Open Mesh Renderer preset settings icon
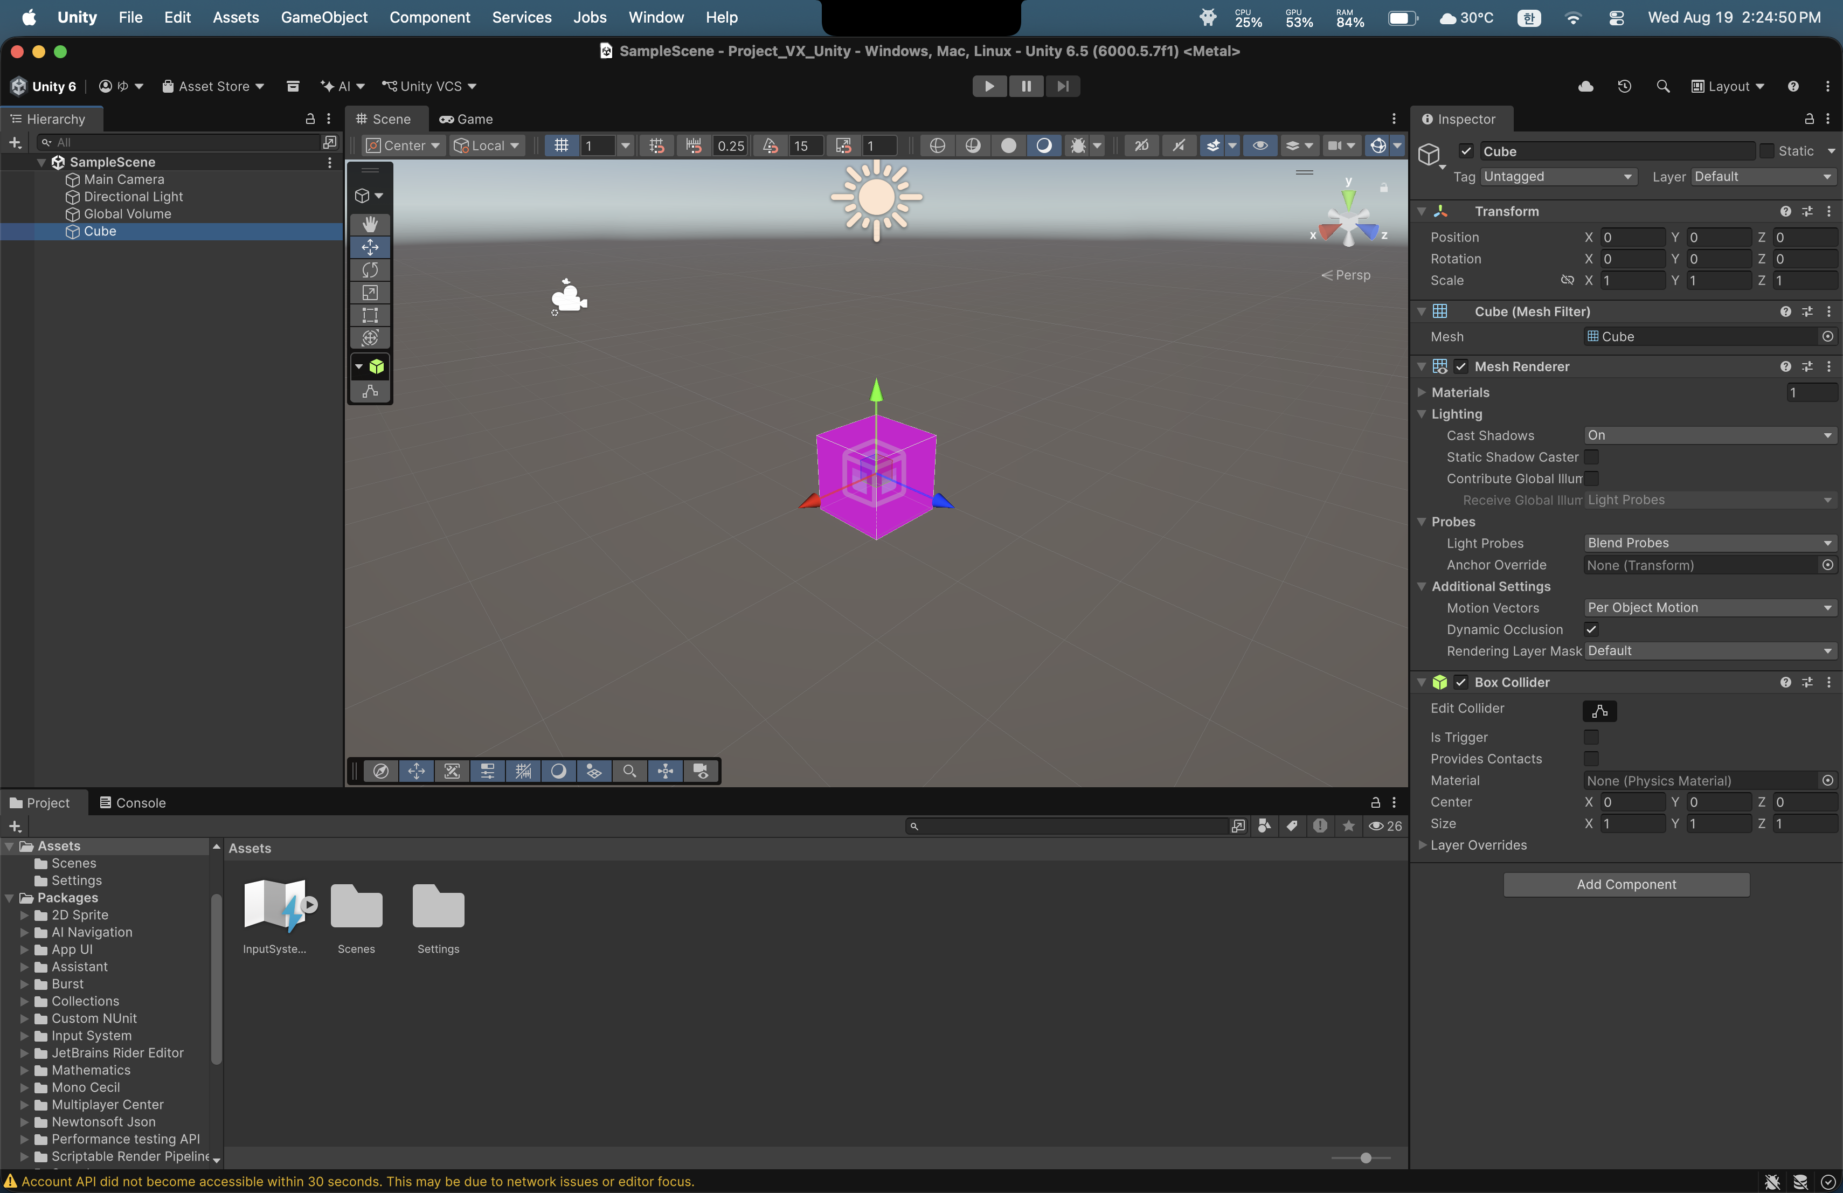Screen dimensions: 1843x1193 point(1806,366)
